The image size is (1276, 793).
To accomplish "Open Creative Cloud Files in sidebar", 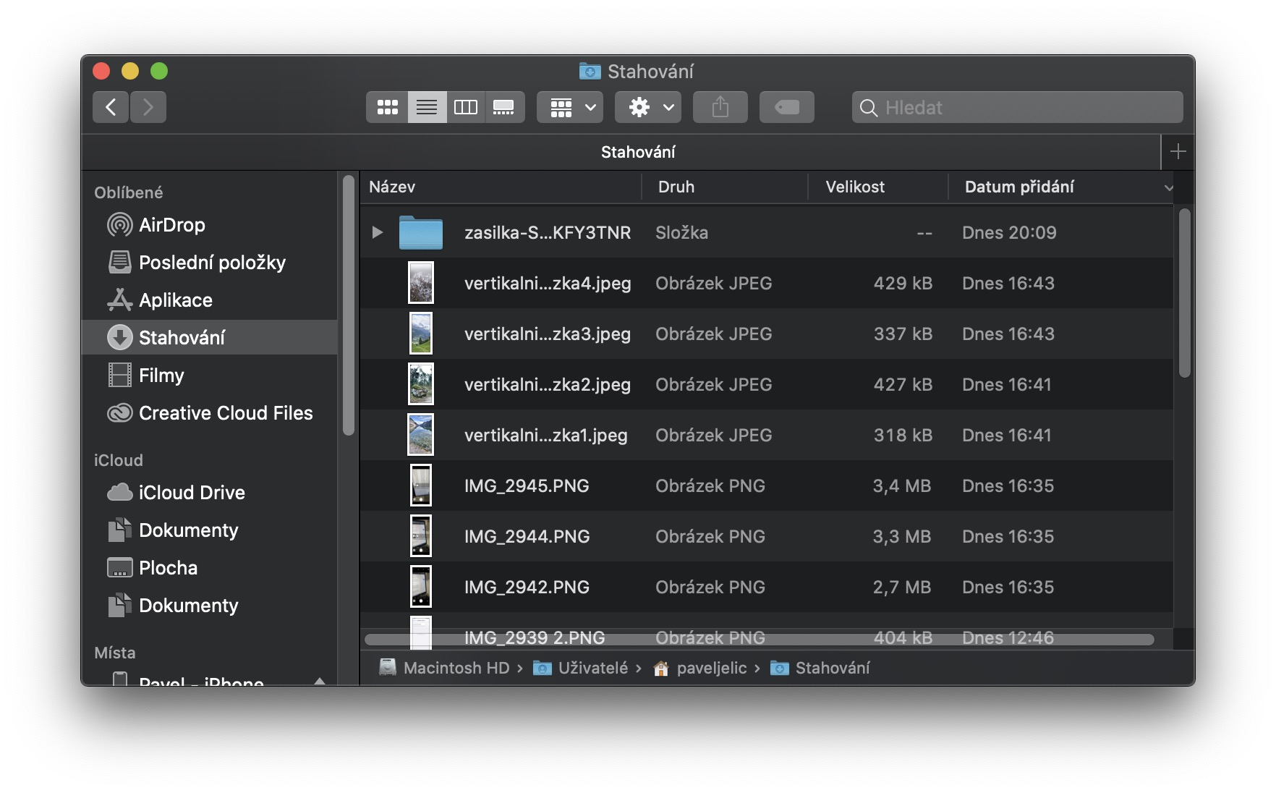I will 225,413.
